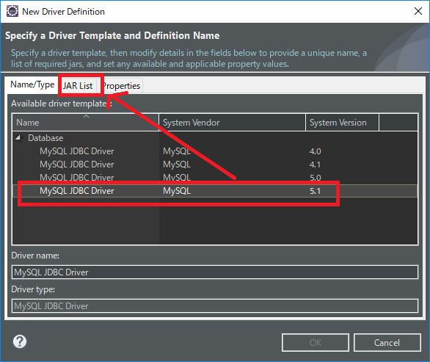Click the OK button
This screenshot has width=430, height=362.
(316, 342)
